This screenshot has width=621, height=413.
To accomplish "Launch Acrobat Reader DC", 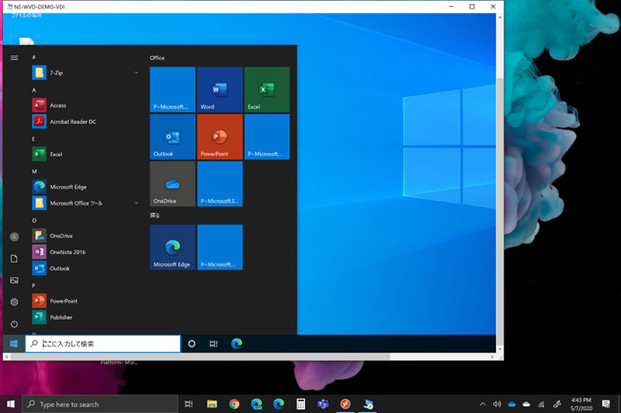I will click(x=73, y=122).
